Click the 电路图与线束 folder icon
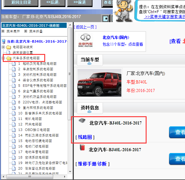 [9, 47]
